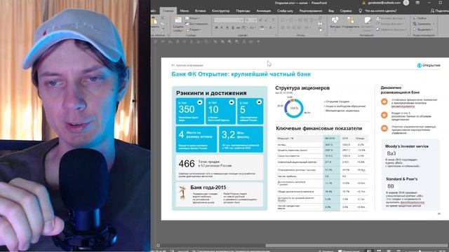Screen dimensions: 449x252
Task: Open the Экспресс-стили quick styles gallery
Action: pyautogui.click(x=367, y=23)
